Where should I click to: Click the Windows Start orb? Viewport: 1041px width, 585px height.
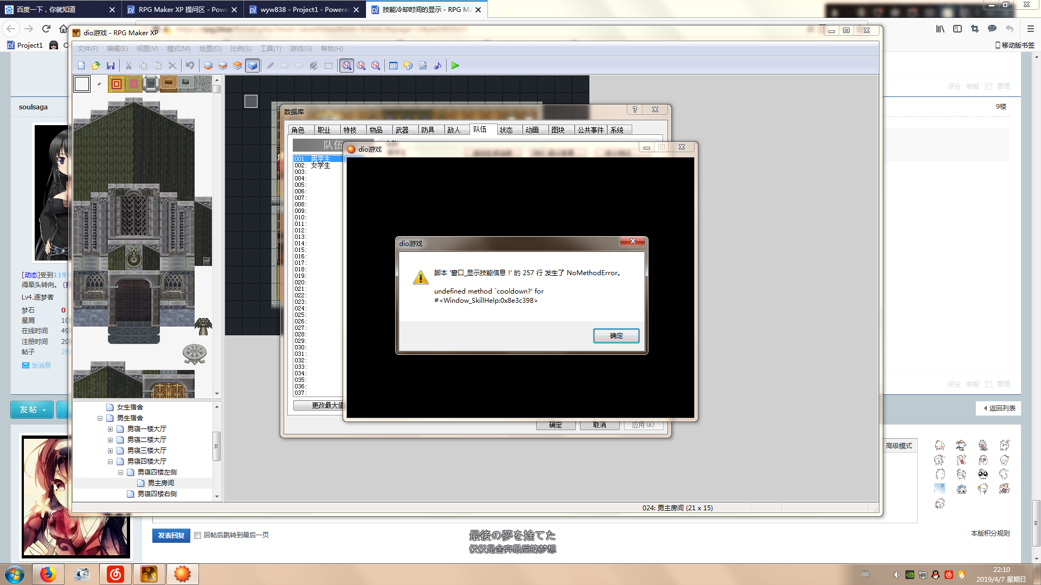point(15,574)
